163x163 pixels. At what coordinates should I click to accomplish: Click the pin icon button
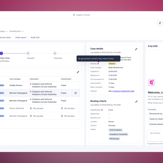pyautogui.click(x=160, y=23)
